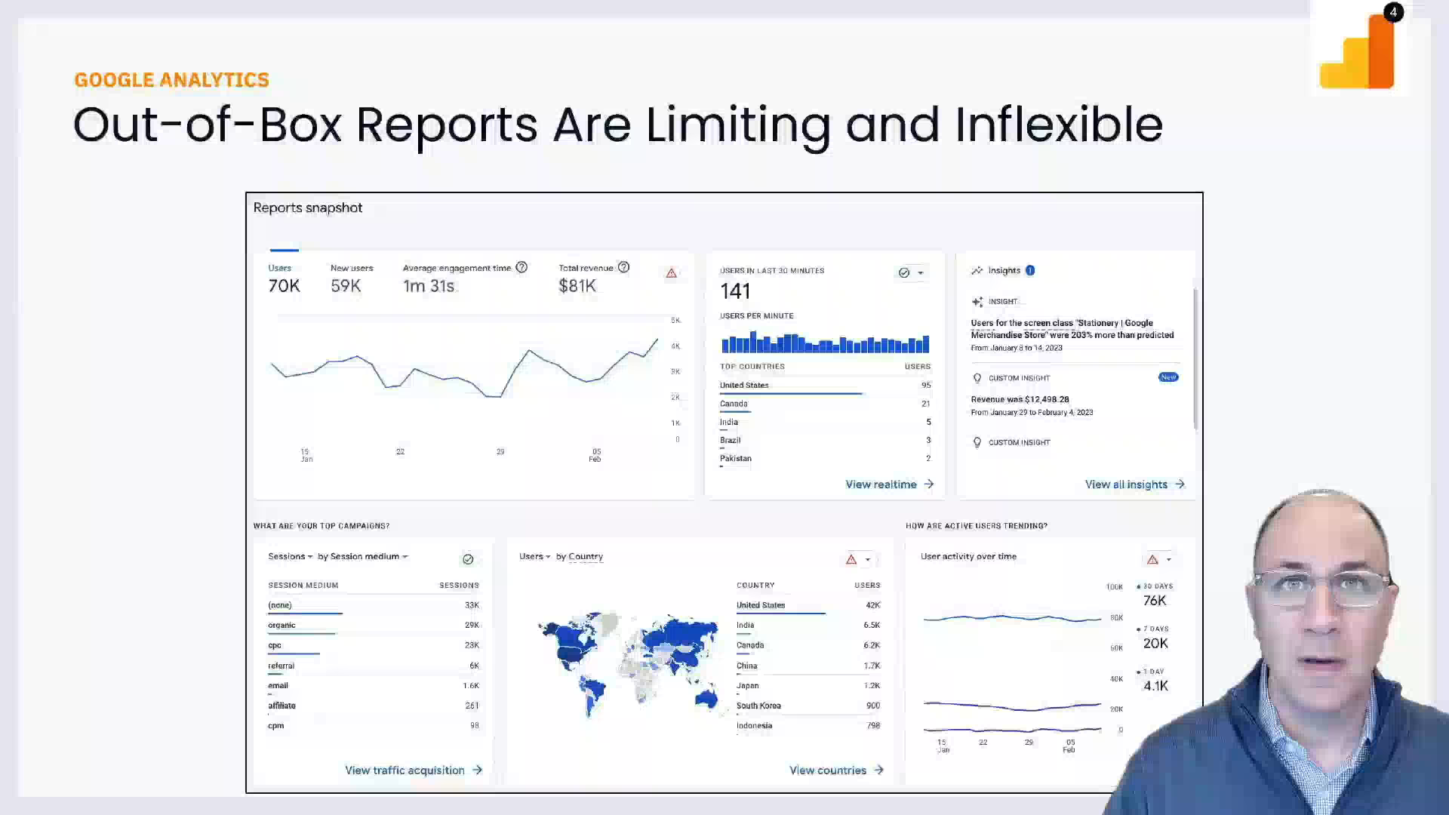
Task: Click the Total revenue help icon
Action: [x=623, y=267]
